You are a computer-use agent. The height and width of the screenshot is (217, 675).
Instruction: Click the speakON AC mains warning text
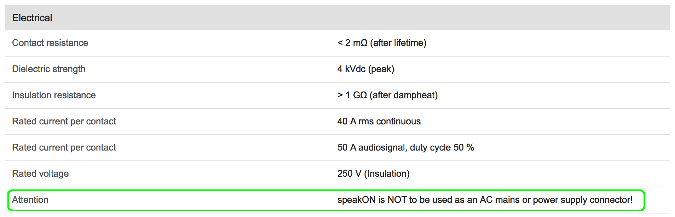click(x=485, y=200)
